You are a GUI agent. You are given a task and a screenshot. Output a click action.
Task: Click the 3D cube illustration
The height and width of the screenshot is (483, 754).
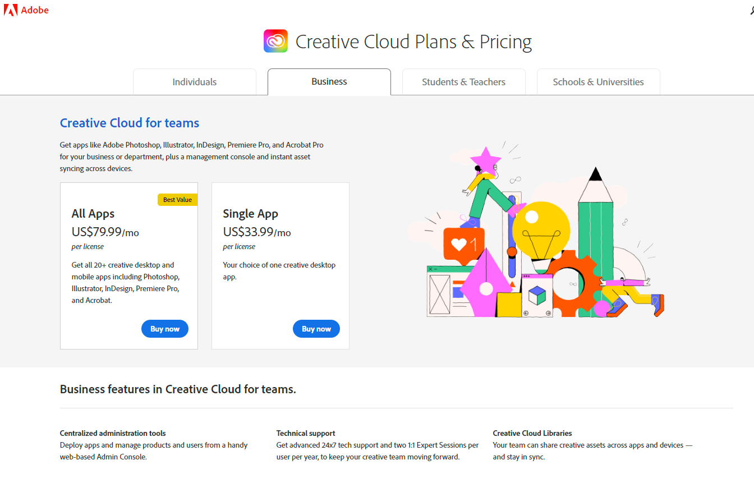click(x=537, y=295)
